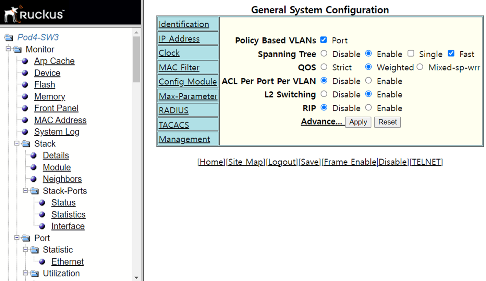Image resolution: width=486 pixels, height=281 pixels.
Task: Enable ACL Per Port Per VLAN
Action: 368,81
